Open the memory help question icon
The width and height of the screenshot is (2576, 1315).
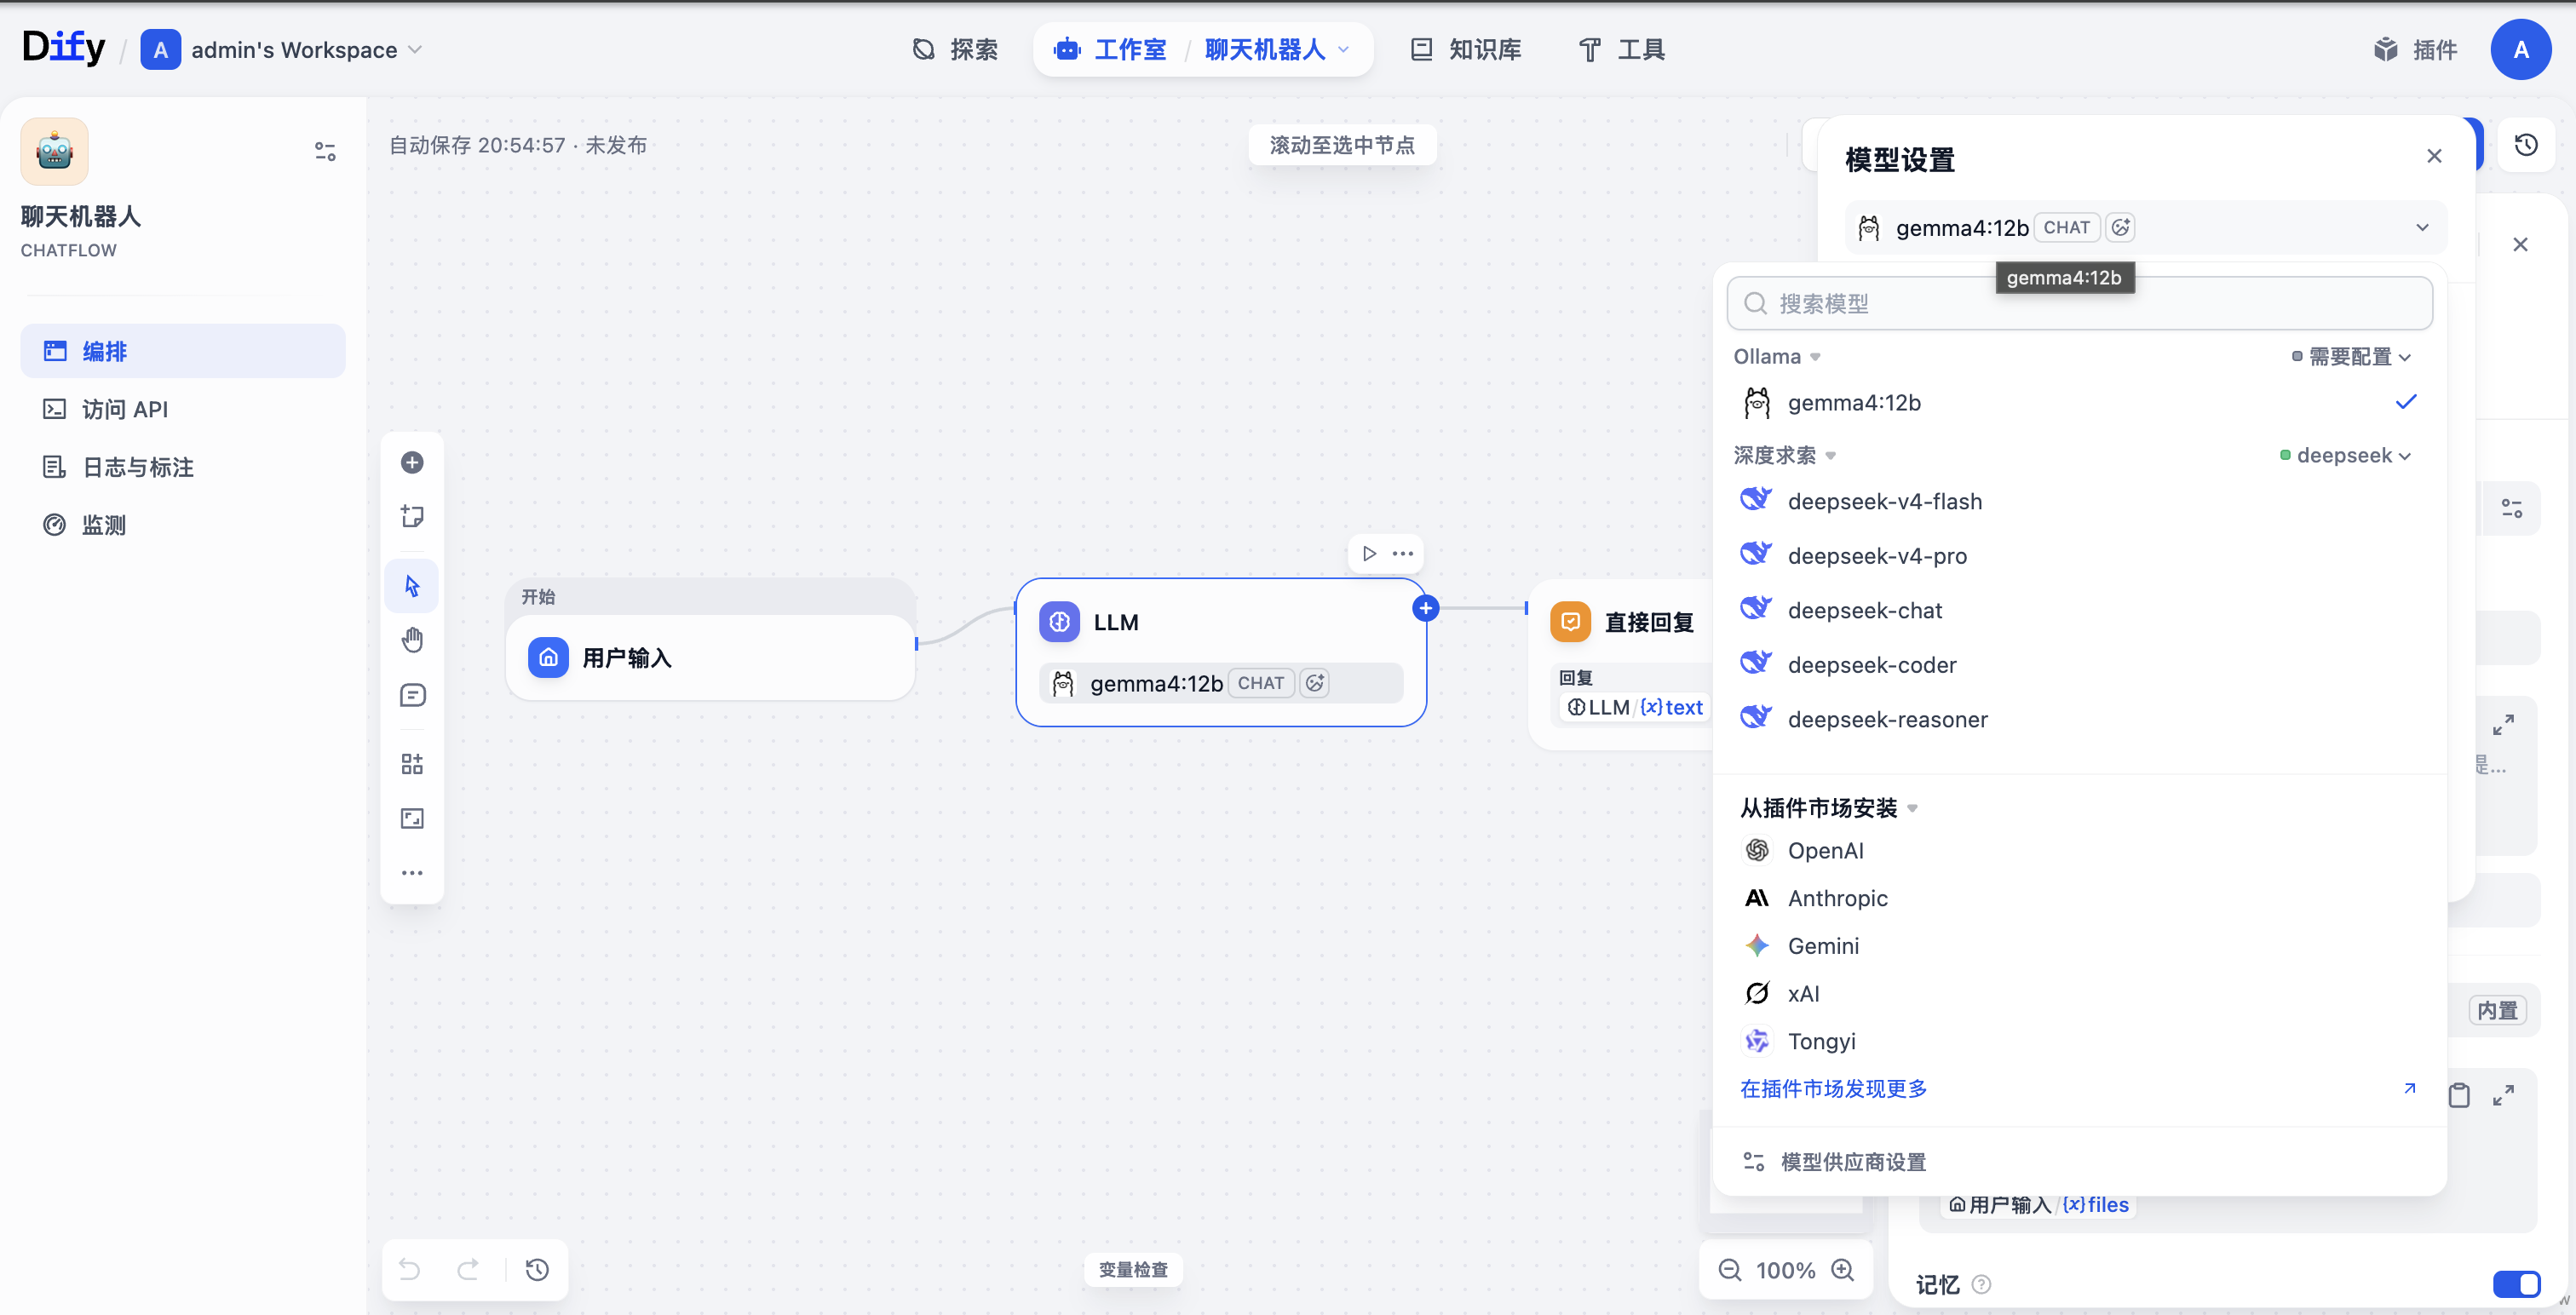pyautogui.click(x=1981, y=1284)
